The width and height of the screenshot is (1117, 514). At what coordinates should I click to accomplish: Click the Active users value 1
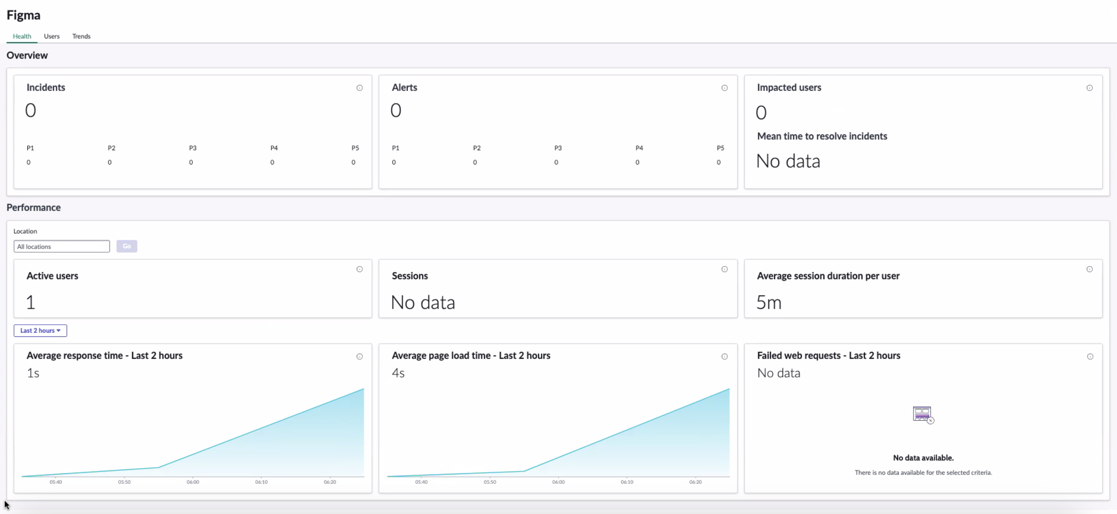tap(30, 303)
